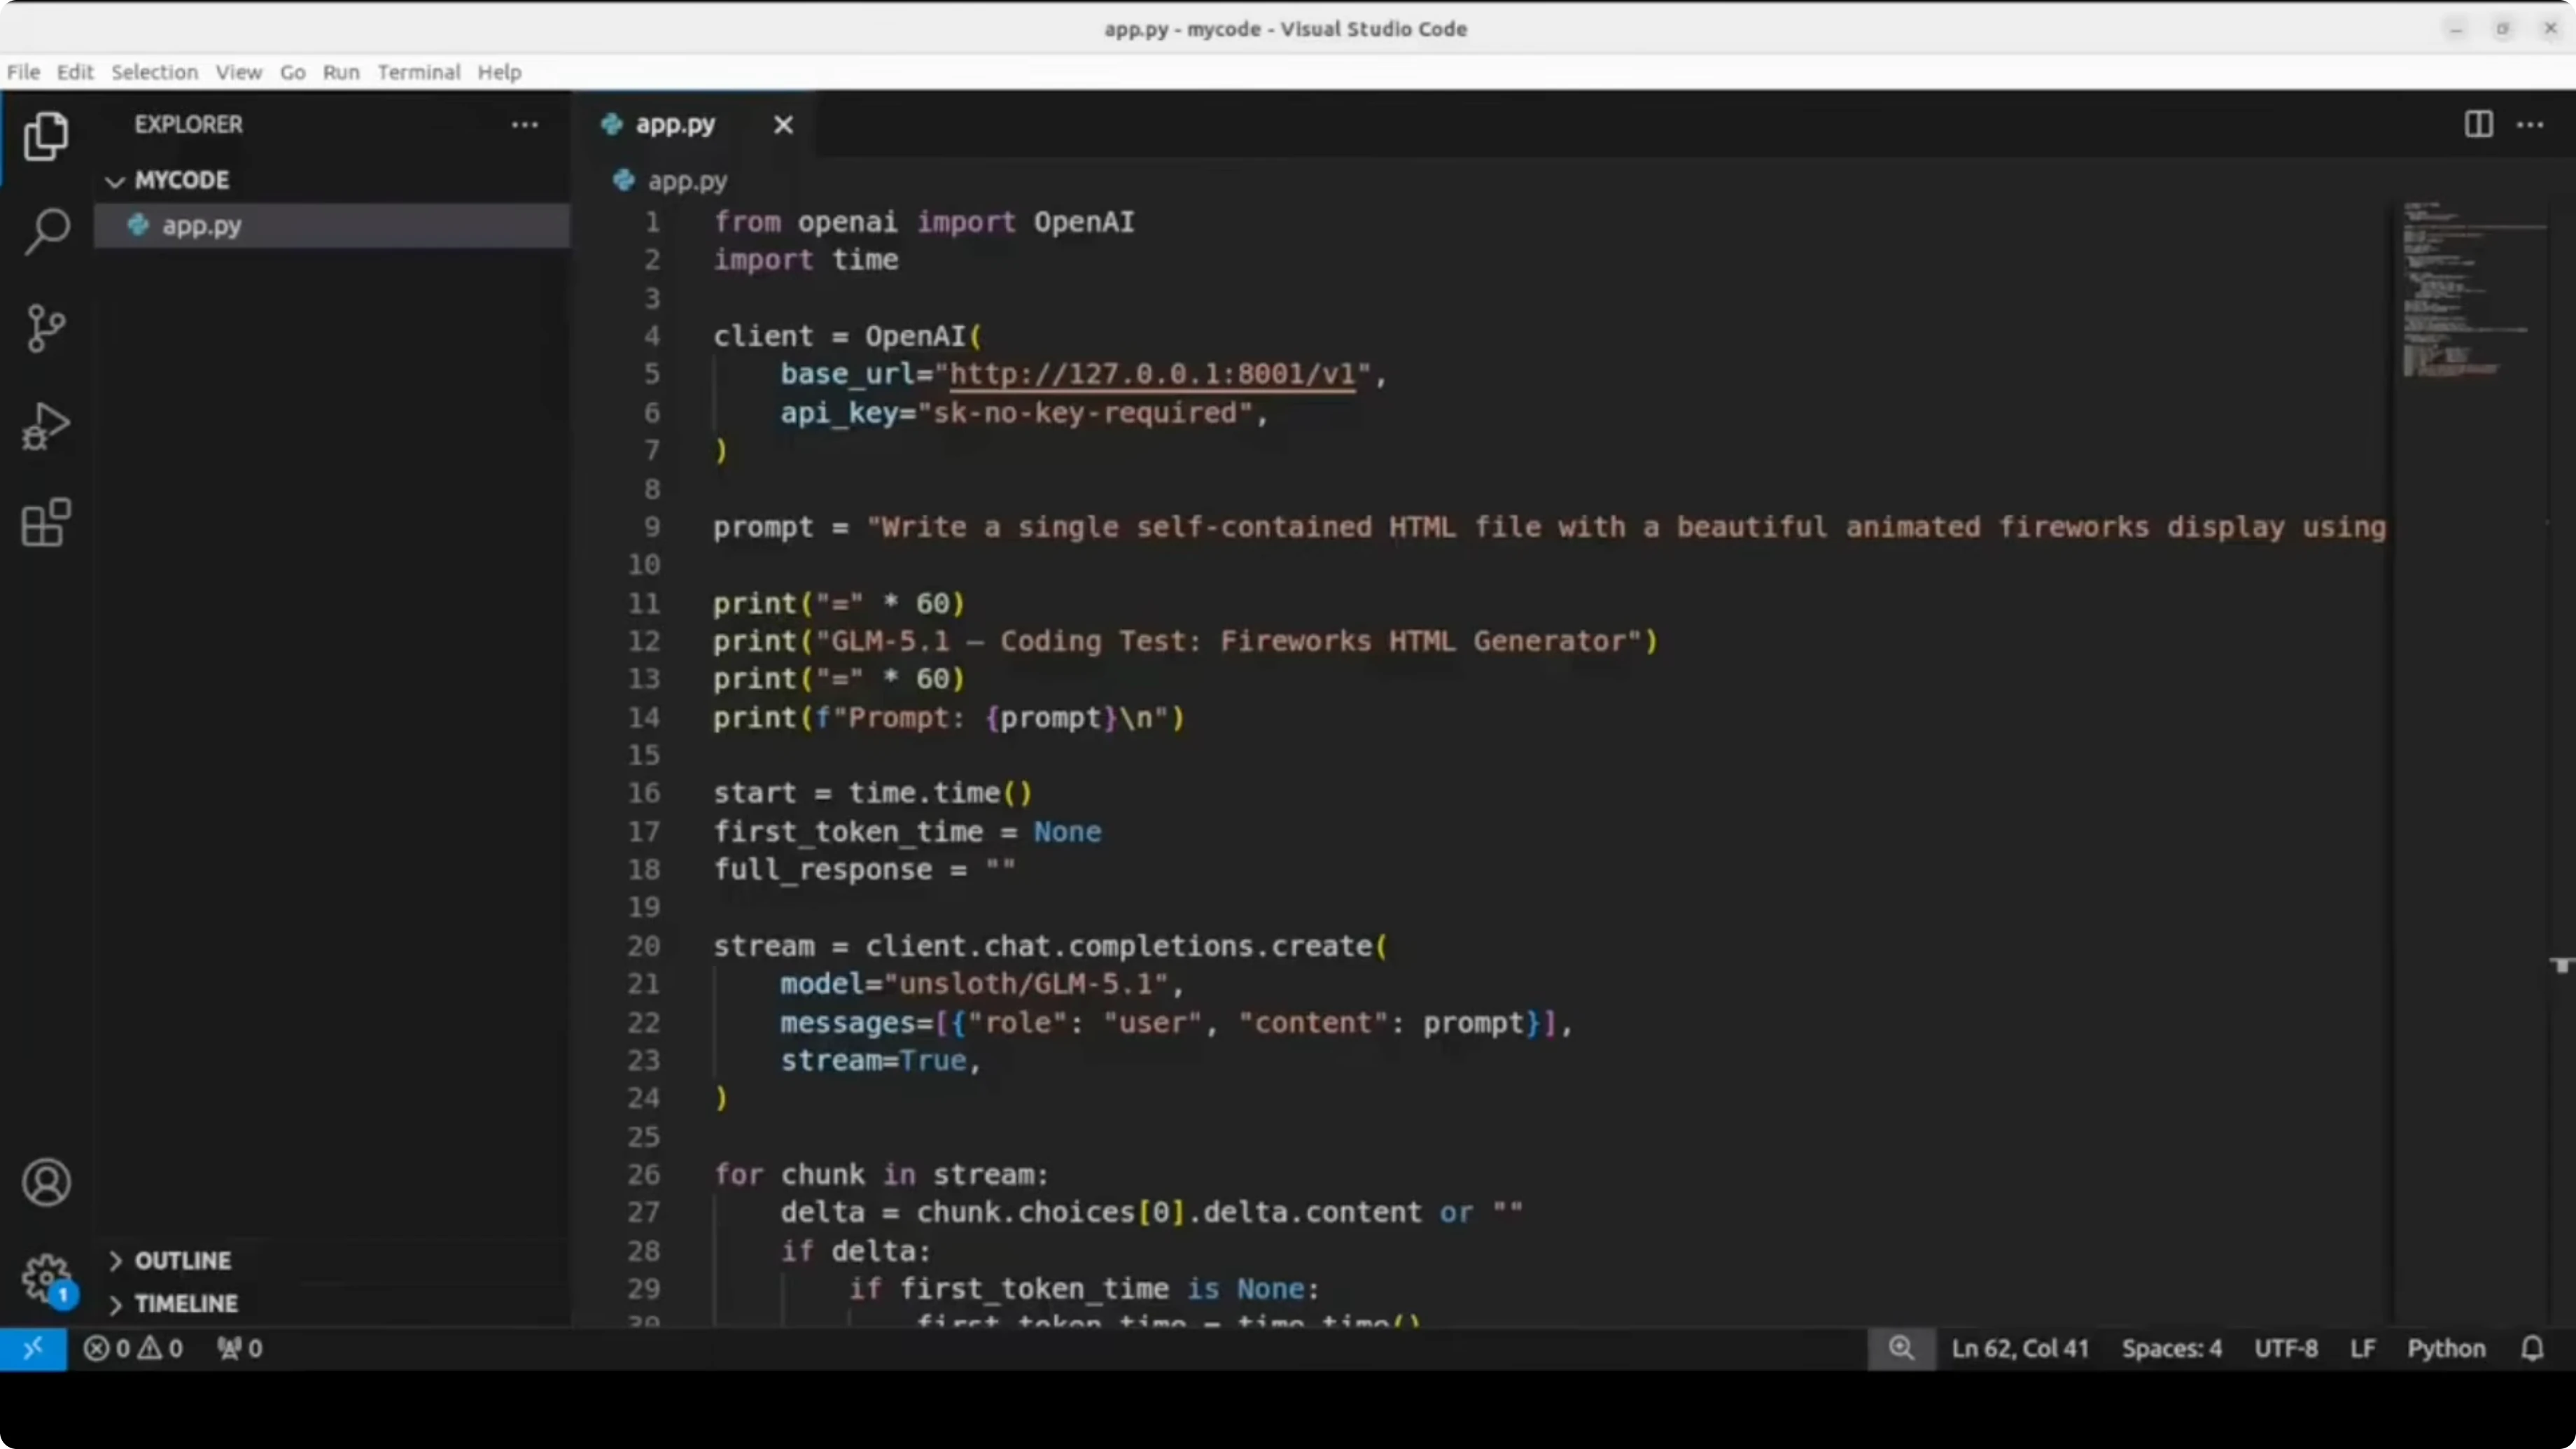Viewport: 2576px width, 1449px height.
Task: Open the Terminal menu
Action: click(x=418, y=72)
